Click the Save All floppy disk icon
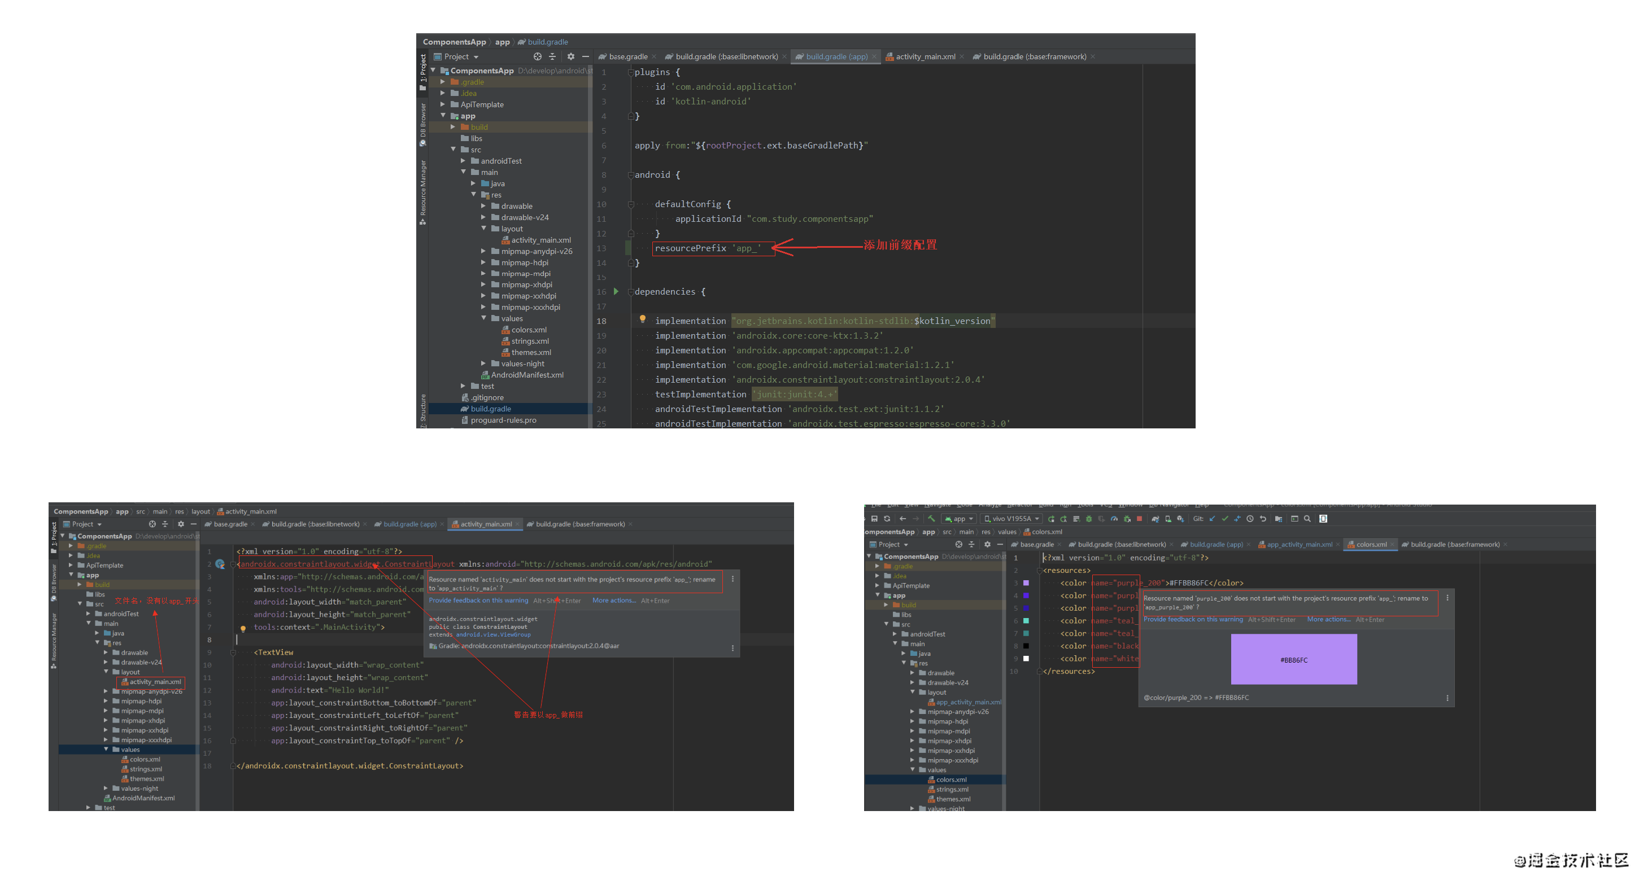This screenshot has width=1648, height=885. [874, 519]
